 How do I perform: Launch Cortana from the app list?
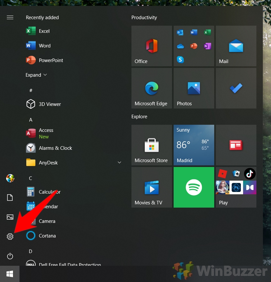[41, 236]
